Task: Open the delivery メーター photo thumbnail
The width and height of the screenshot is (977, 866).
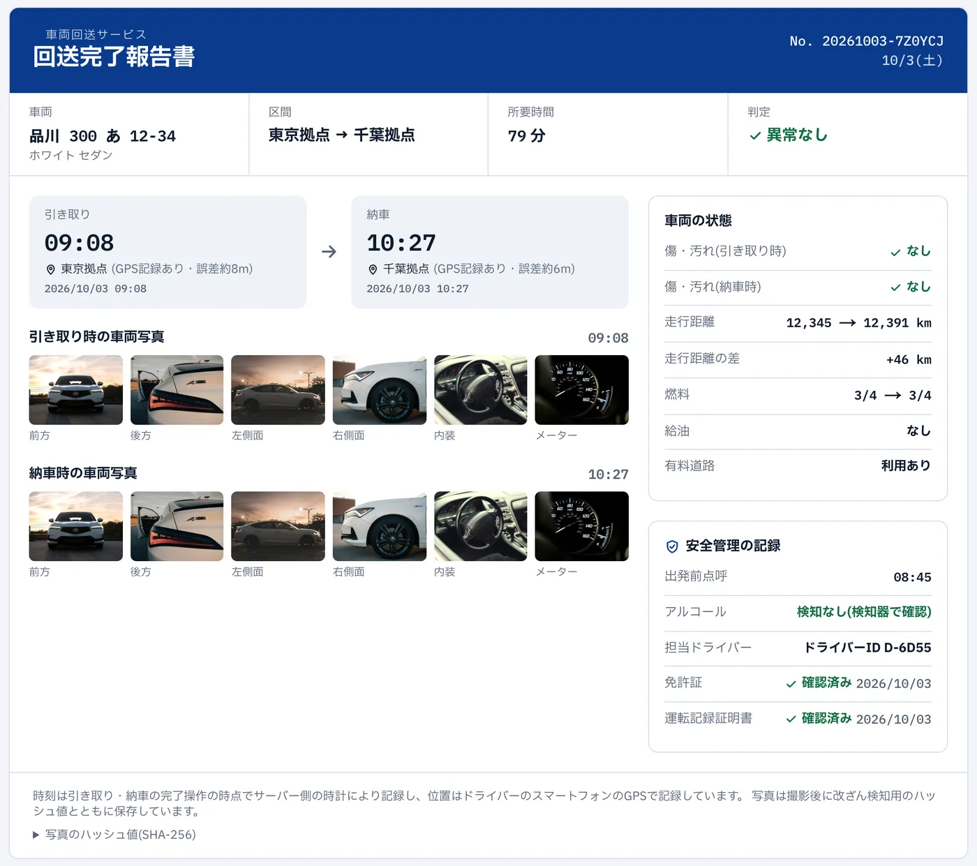Action: pos(582,526)
